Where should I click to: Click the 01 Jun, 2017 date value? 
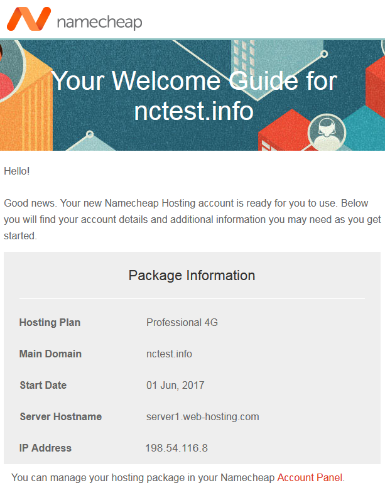click(175, 385)
